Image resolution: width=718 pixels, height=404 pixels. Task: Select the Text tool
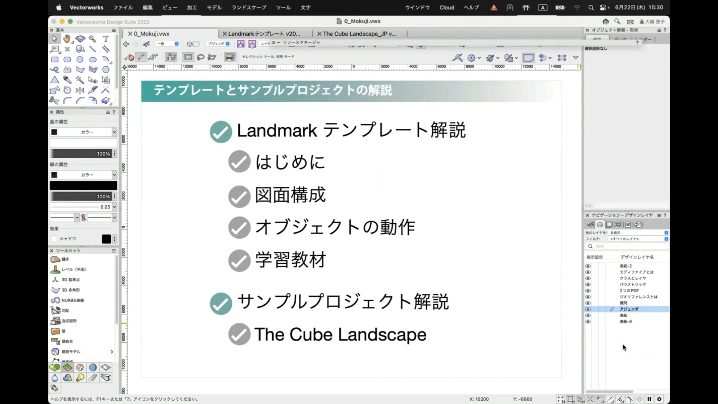(105, 39)
